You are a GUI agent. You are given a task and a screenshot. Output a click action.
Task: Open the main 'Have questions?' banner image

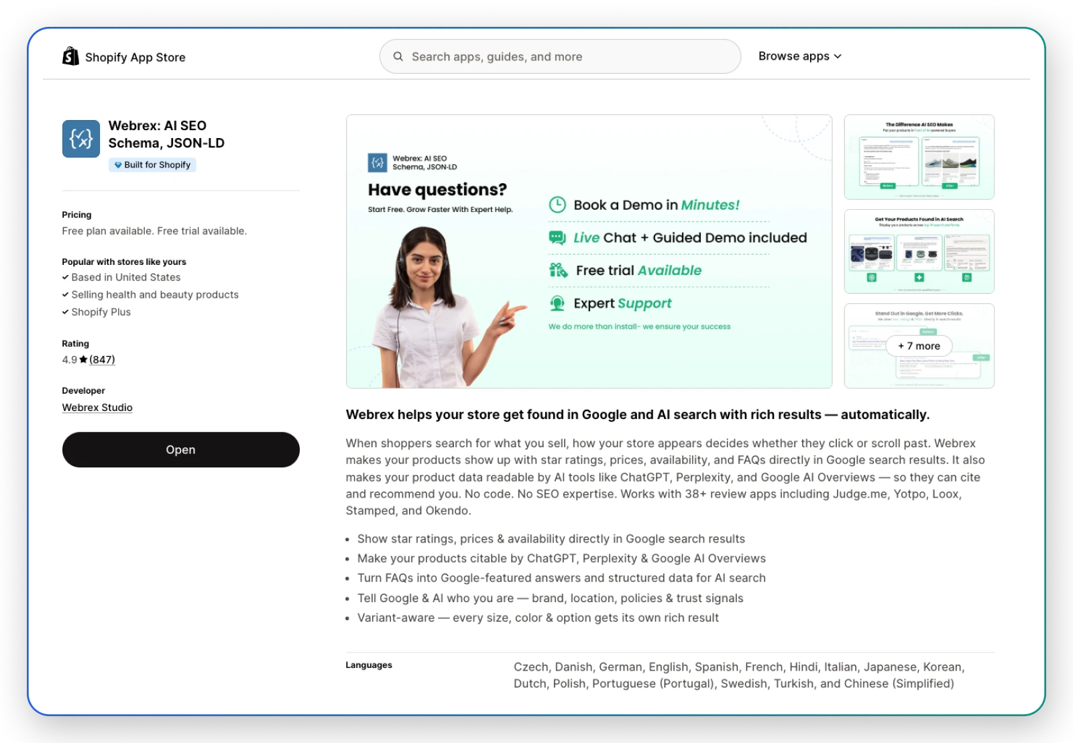589,251
